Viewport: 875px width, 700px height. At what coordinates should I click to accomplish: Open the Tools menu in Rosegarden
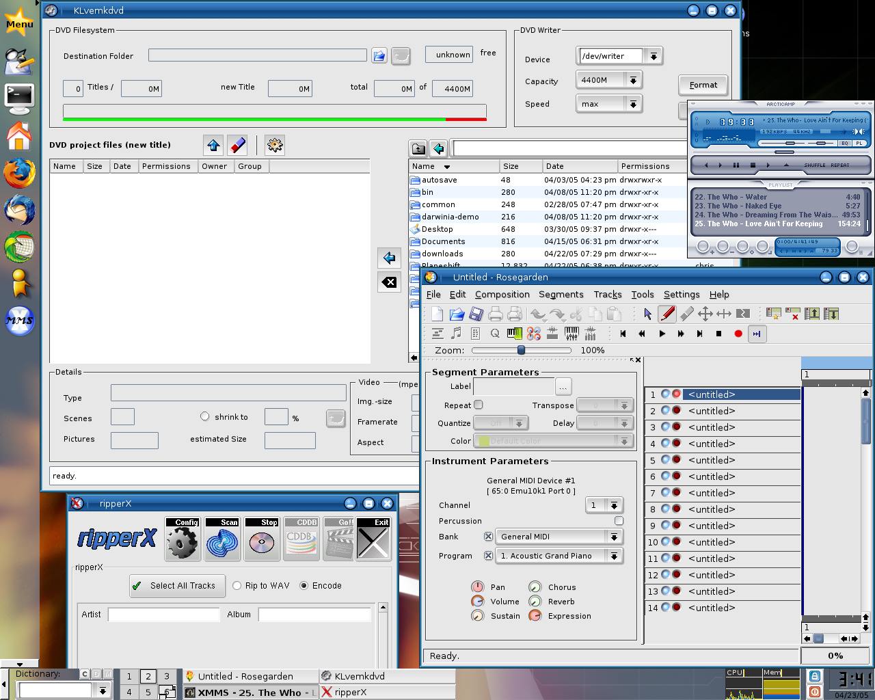click(x=643, y=295)
